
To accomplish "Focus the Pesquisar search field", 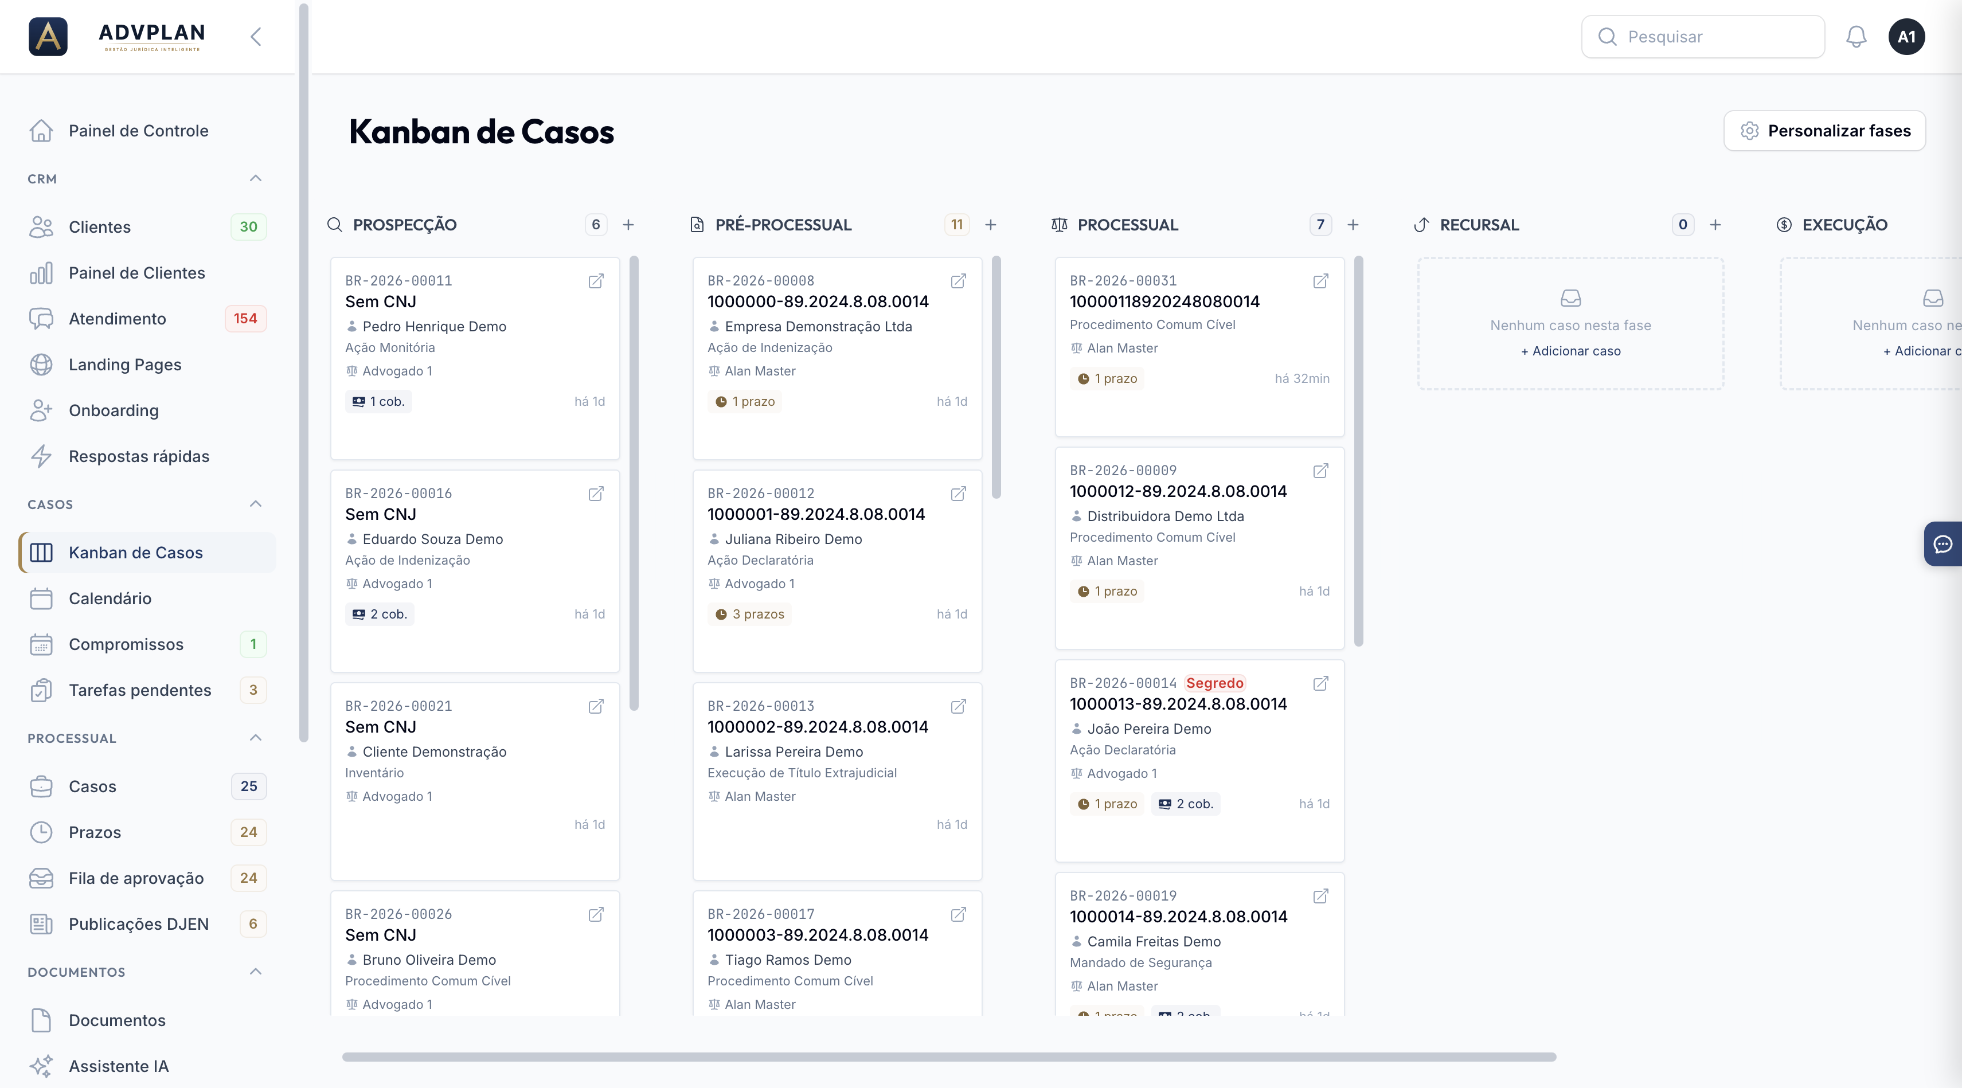I will [x=1703, y=37].
